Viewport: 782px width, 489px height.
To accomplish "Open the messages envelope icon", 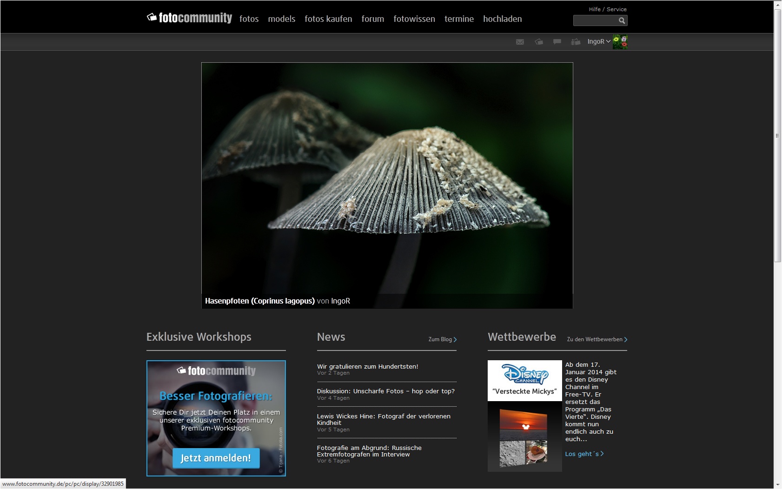I will click(x=520, y=42).
